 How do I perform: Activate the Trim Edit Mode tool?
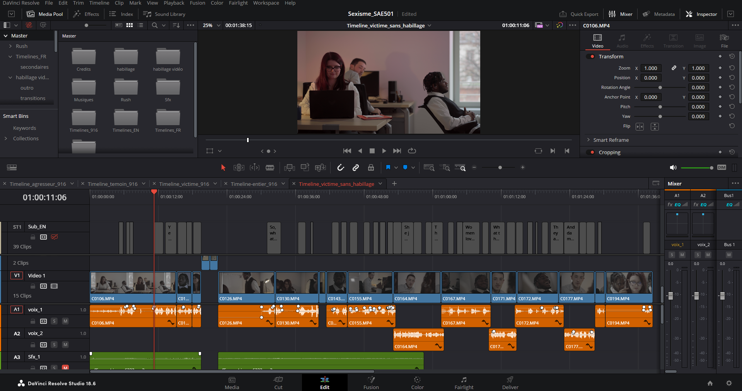pyautogui.click(x=239, y=167)
